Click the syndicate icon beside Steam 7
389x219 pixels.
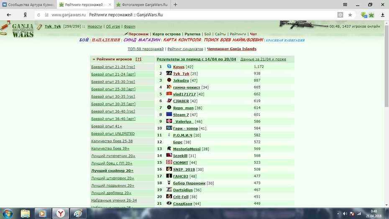169,114
